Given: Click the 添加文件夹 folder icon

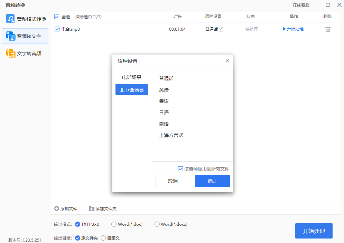Looking at the screenshot, I should click(92, 208).
